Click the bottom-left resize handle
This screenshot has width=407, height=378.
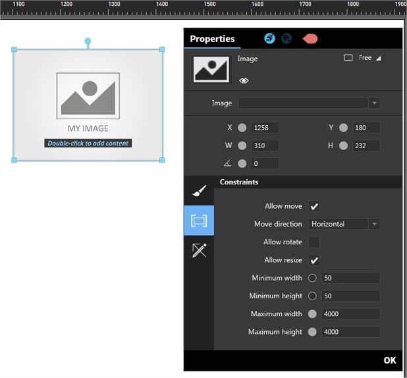(x=14, y=160)
